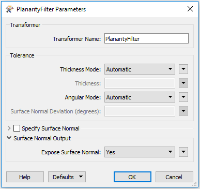This screenshot has height=189, width=200.
Task: Open the Thickness field options arrow button
Action: pyautogui.click(x=183, y=83)
